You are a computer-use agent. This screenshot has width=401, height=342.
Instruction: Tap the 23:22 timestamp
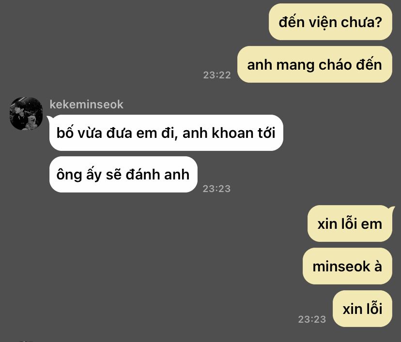click(217, 75)
